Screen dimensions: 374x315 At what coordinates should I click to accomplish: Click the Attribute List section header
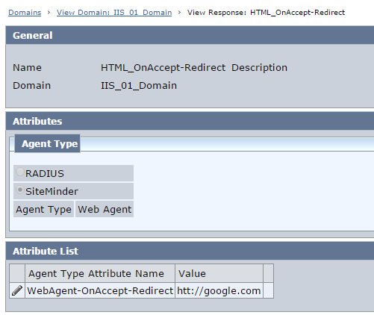point(190,251)
